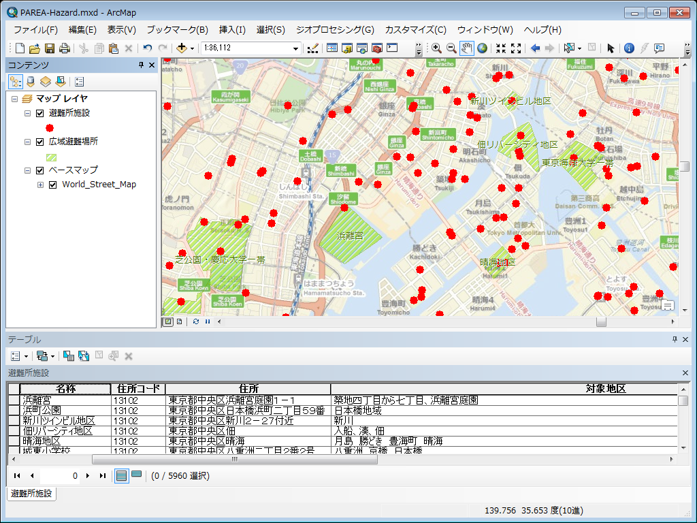Toggle World_Street_Map visibility checkbox
This screenshot has width=697, height=523.
pyautogui.click(x=53, y=185)
